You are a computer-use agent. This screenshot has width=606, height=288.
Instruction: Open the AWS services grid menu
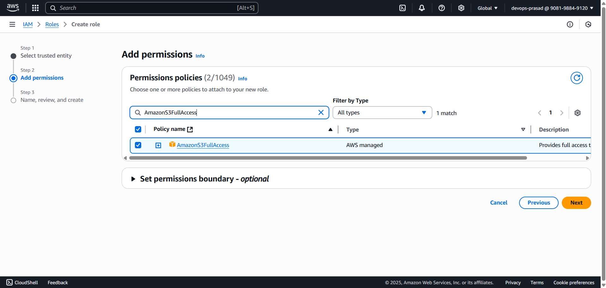coord(35,8)
